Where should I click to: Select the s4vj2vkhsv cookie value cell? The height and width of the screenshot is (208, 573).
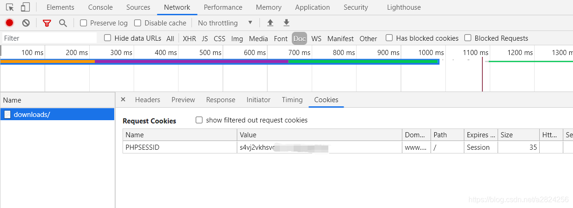[x=320, y=147]
